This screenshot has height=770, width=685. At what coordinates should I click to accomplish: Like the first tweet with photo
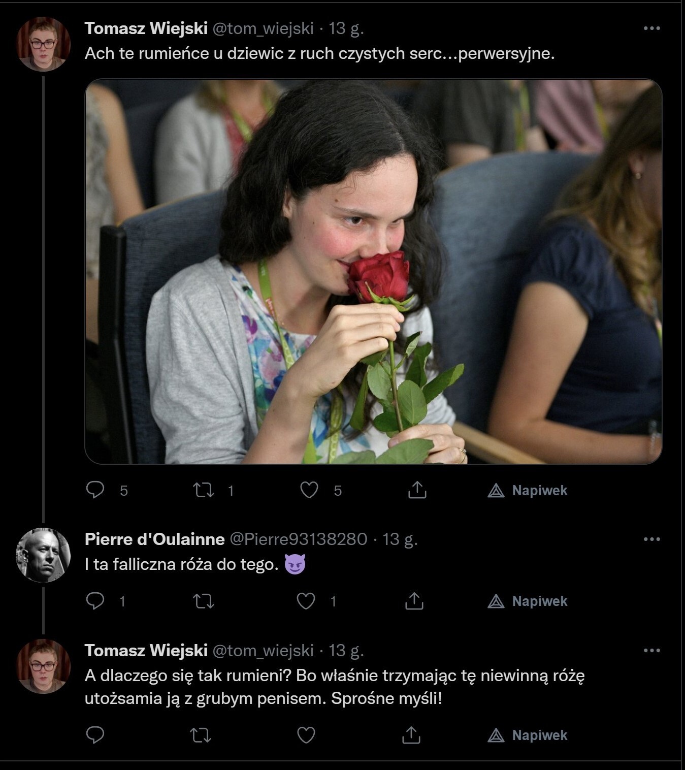(309, 490)
